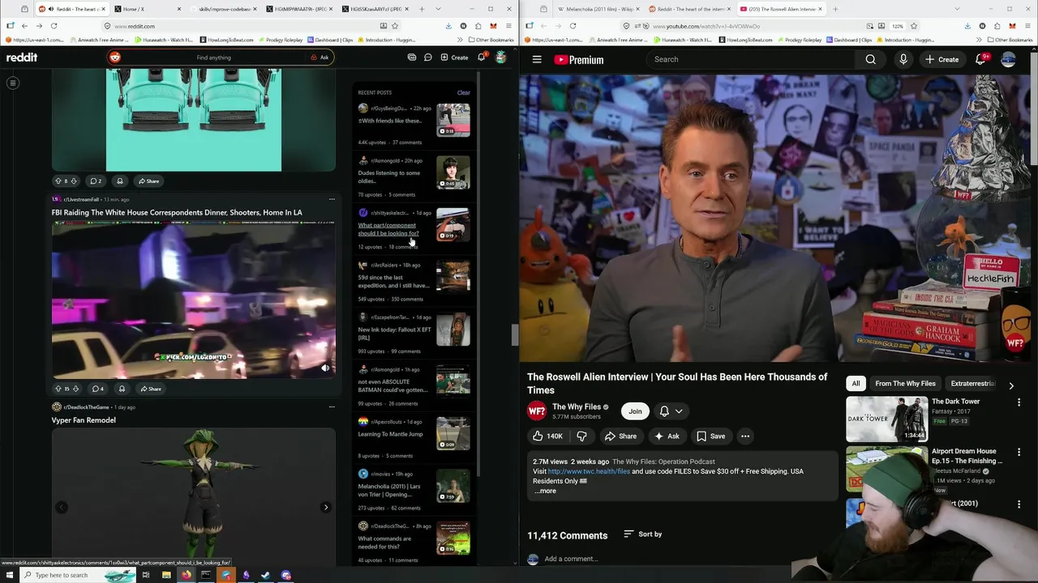This screenshot has height=583, width=1038.
Task: Open The Why Files channel avatar
Action: pos(537,411)
